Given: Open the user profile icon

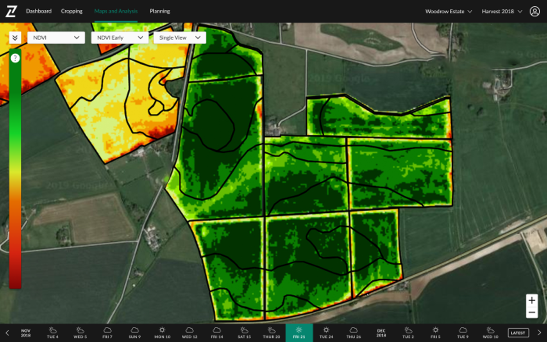Looking at the screenshot, I should 534,11.
